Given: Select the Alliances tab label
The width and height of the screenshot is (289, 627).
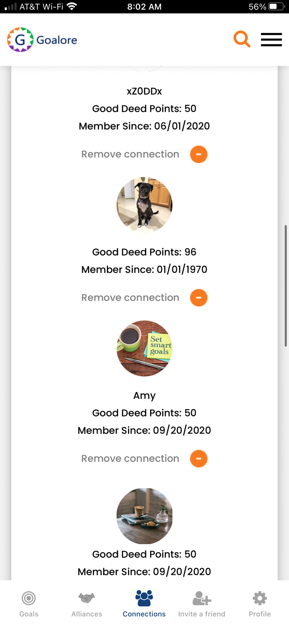Looking at the screenshot, I should (87, 614).
